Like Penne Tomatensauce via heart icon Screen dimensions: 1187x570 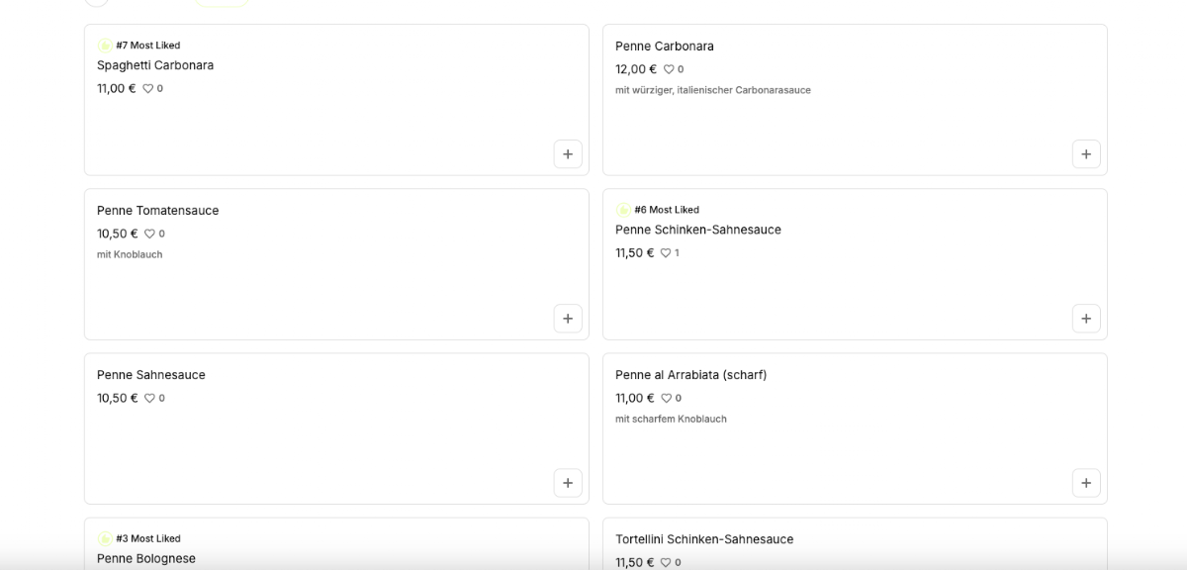[x=150, y=234]
